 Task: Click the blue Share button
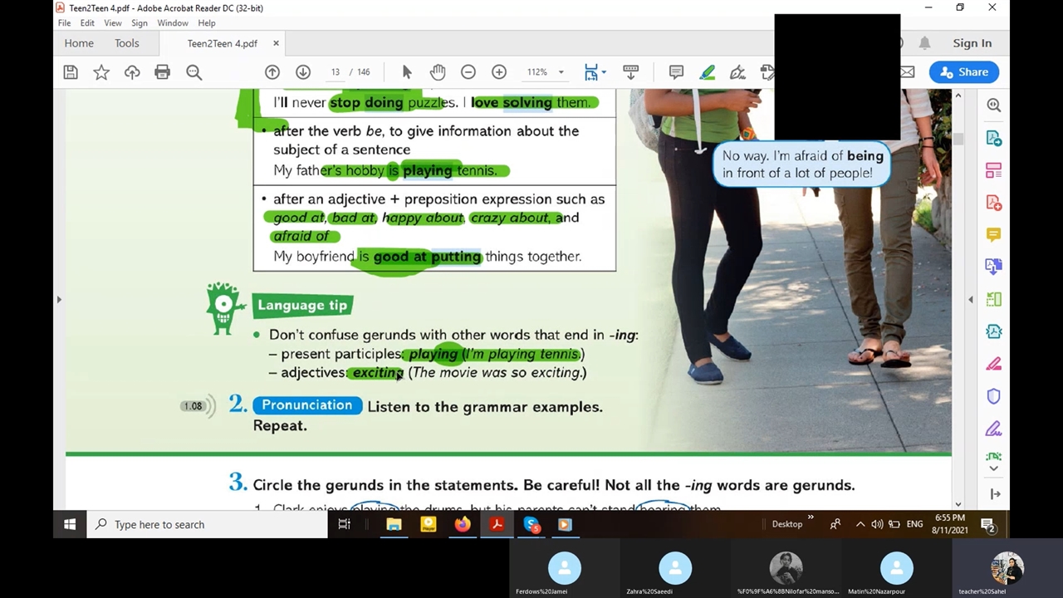pyautogui.click(x=963, y=72)
